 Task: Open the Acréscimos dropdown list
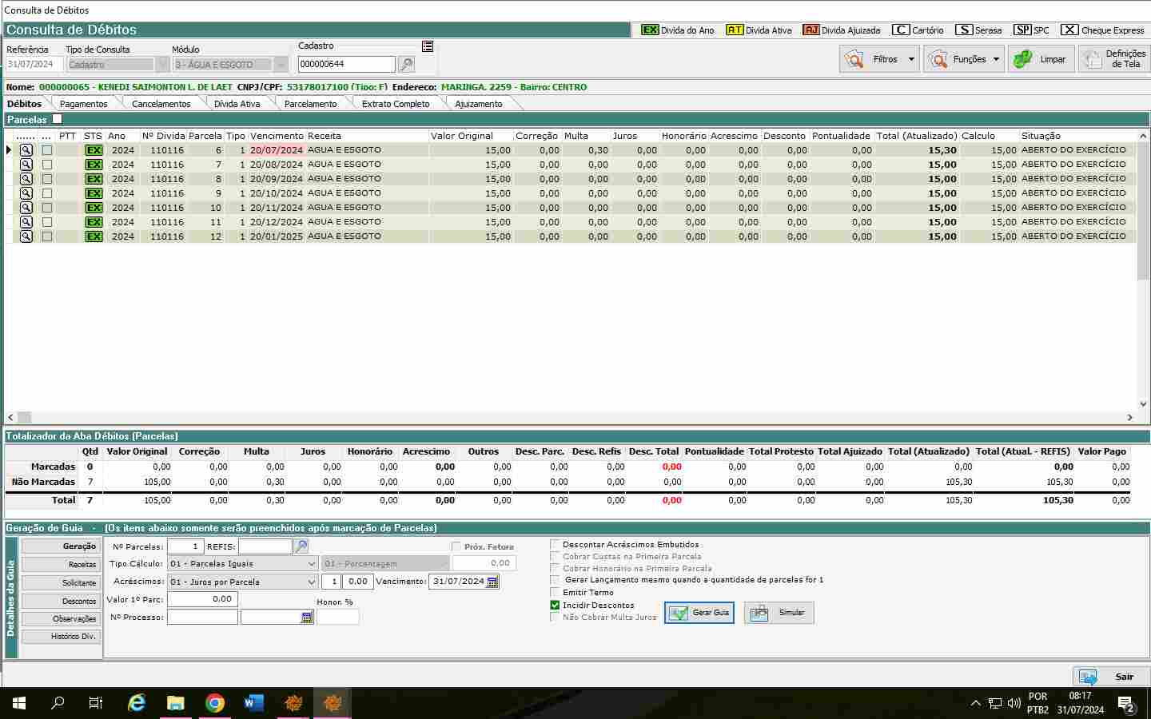click(x=312, y=582)
